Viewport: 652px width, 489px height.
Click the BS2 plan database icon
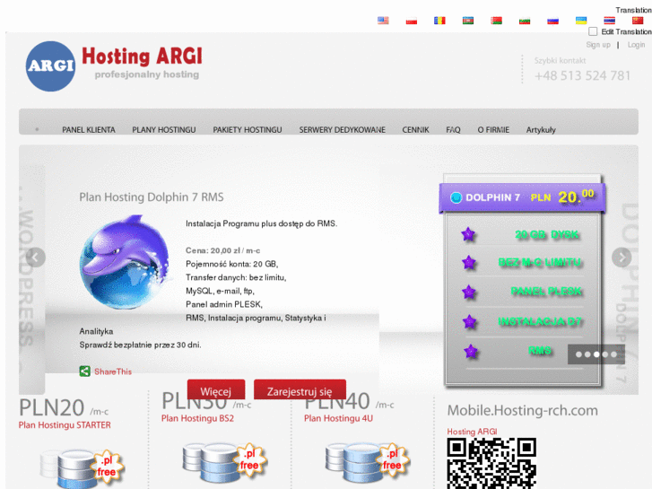tap(224, 462)
